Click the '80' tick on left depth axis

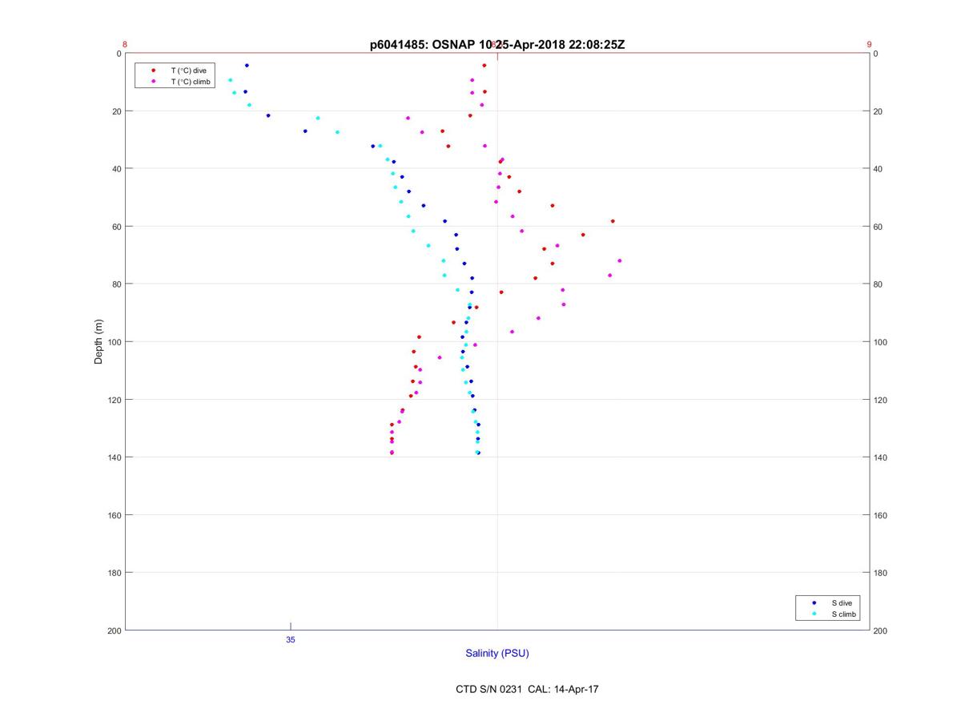coord(116,284)
